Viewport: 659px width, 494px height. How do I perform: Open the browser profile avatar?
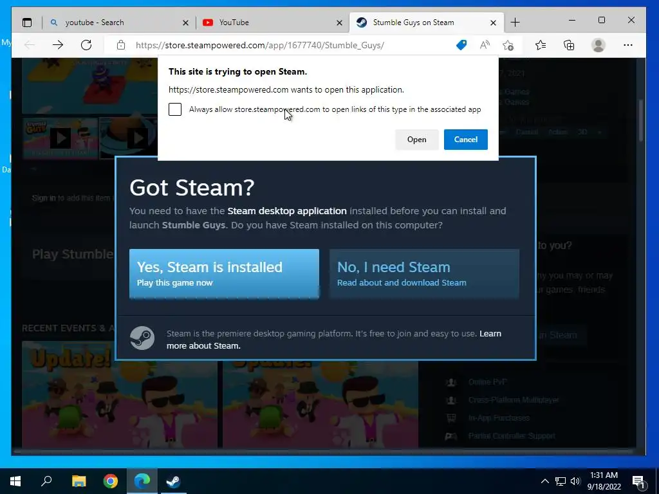pyautogui.click(x=598, y=45)
